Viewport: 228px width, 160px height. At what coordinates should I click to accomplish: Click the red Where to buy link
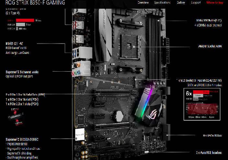pos(215,3)
